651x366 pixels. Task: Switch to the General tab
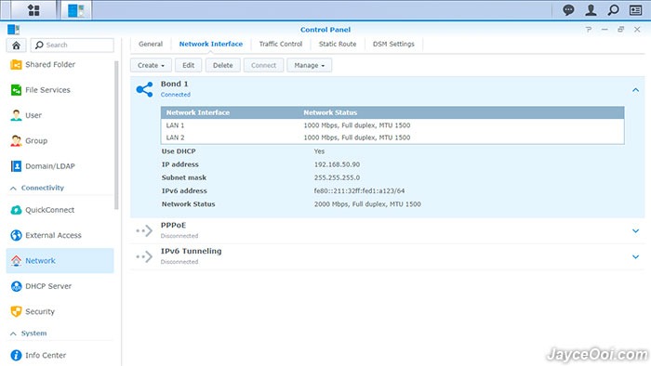tap(151, 44)
